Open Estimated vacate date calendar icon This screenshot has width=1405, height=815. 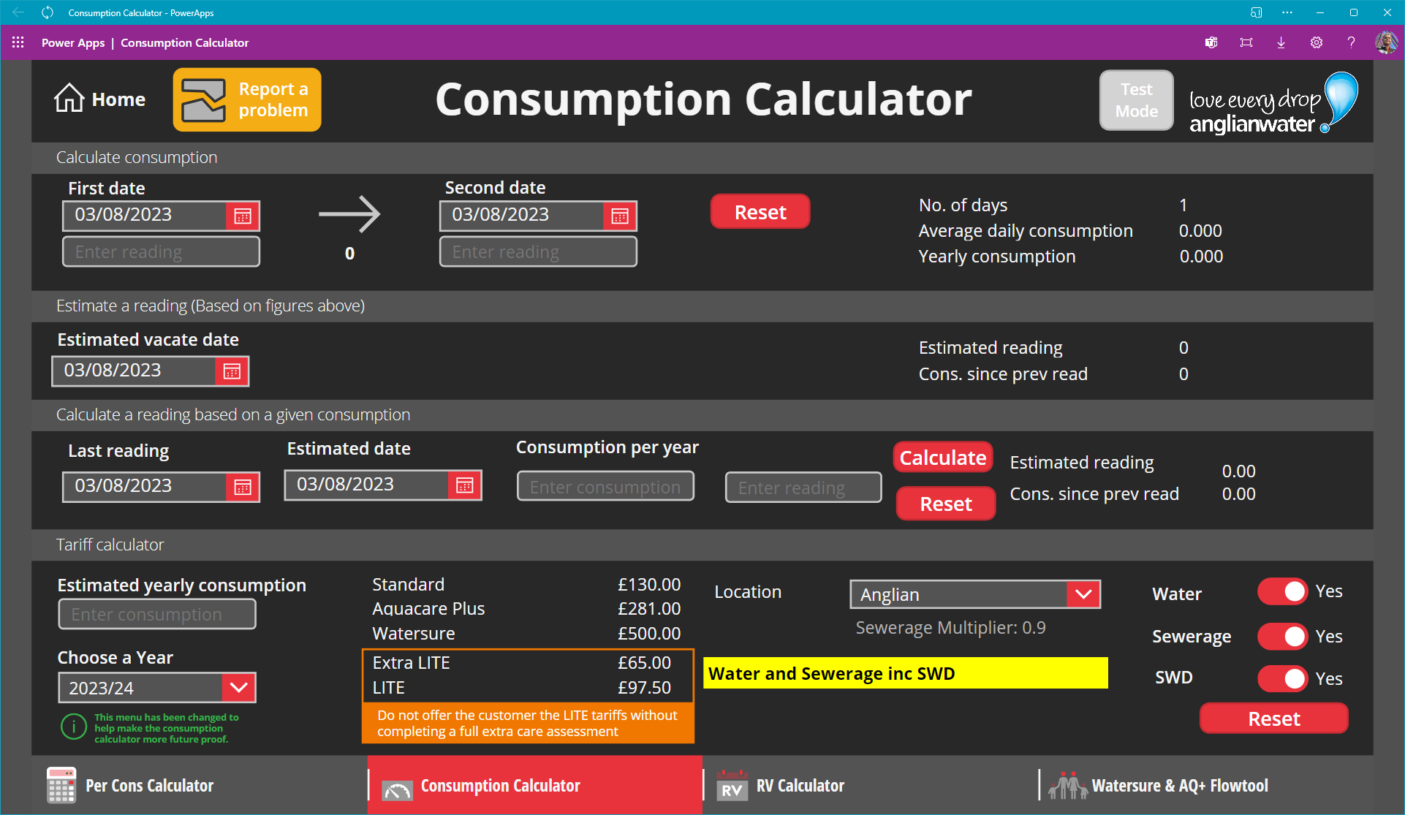(232, 372)
